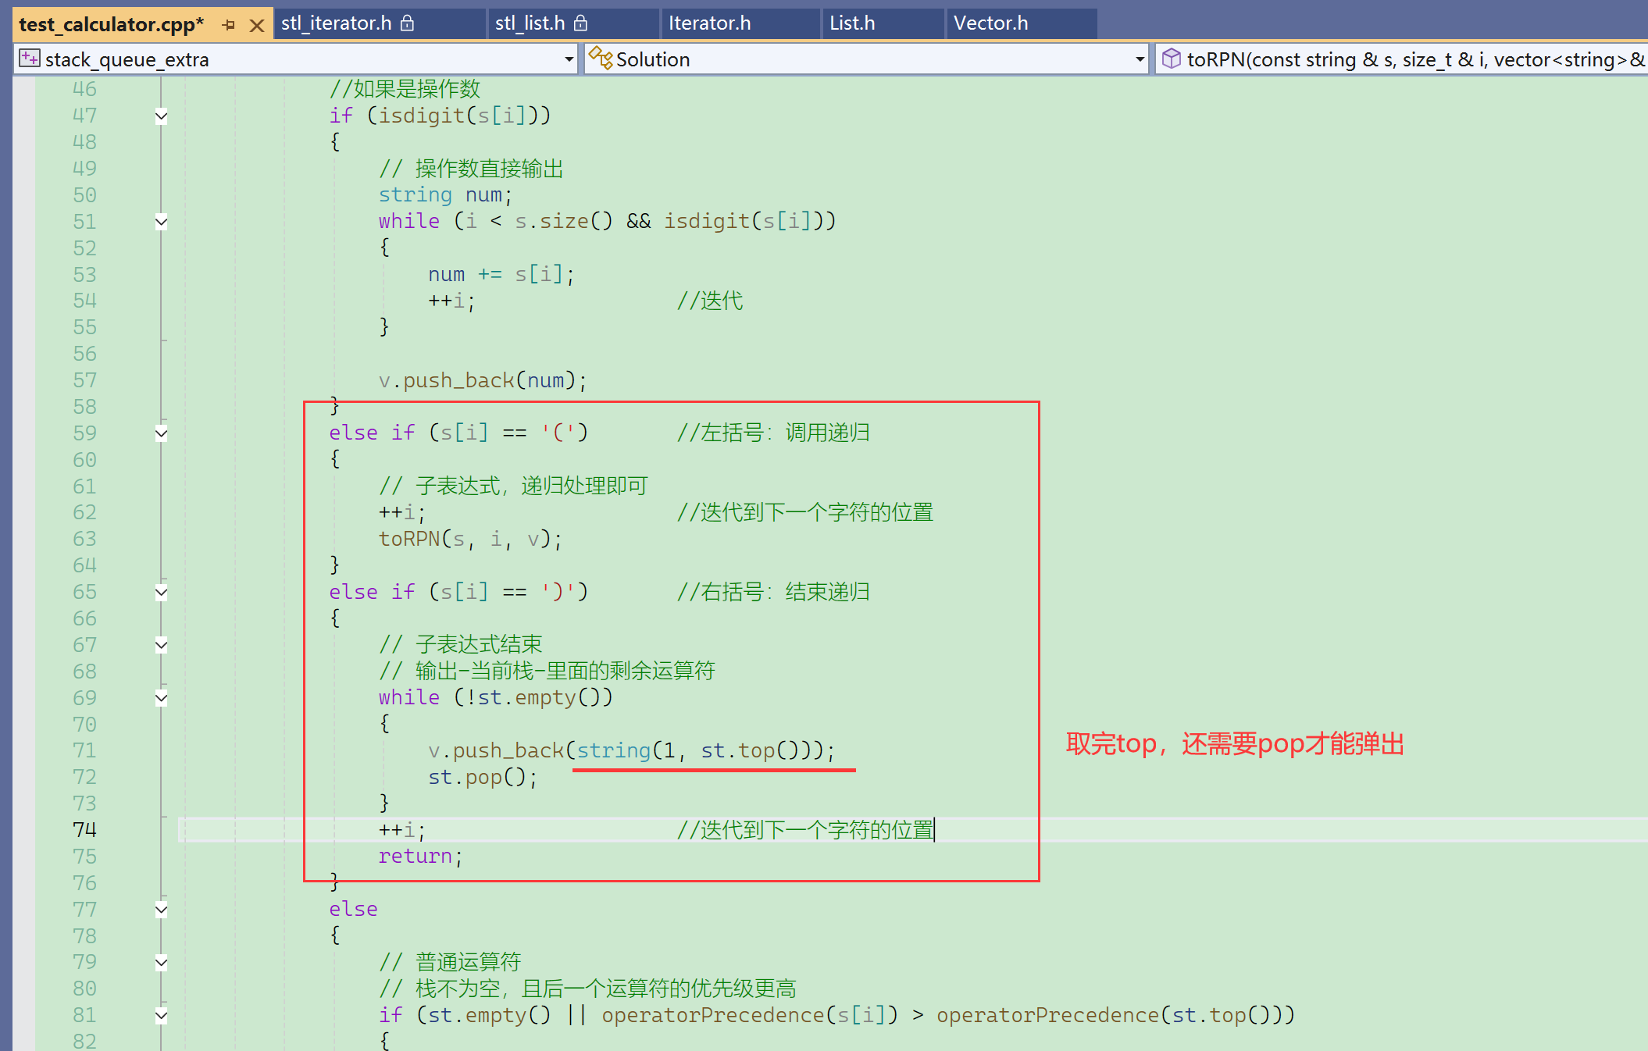Open the toRPN member dropdown
Screen dimensions: 1648x1051
tap(1406, 59)
